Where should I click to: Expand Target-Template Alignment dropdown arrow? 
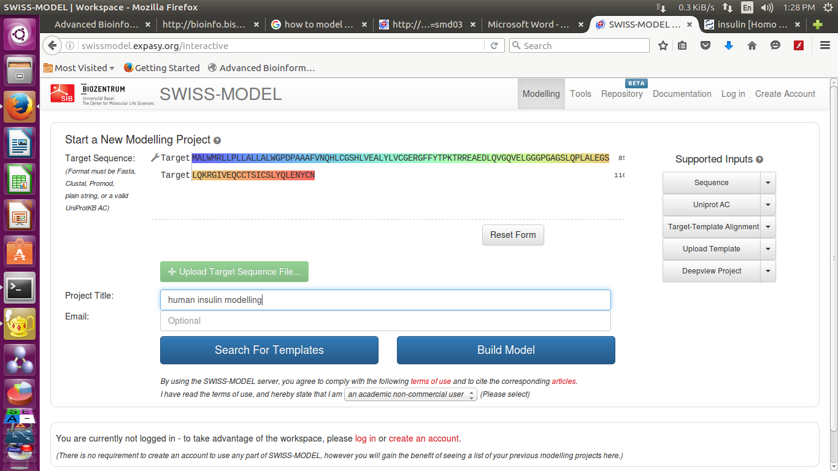tap(768, 227)
